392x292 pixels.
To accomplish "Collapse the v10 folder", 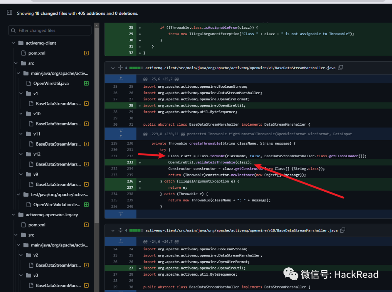I will tap(21, 113).
